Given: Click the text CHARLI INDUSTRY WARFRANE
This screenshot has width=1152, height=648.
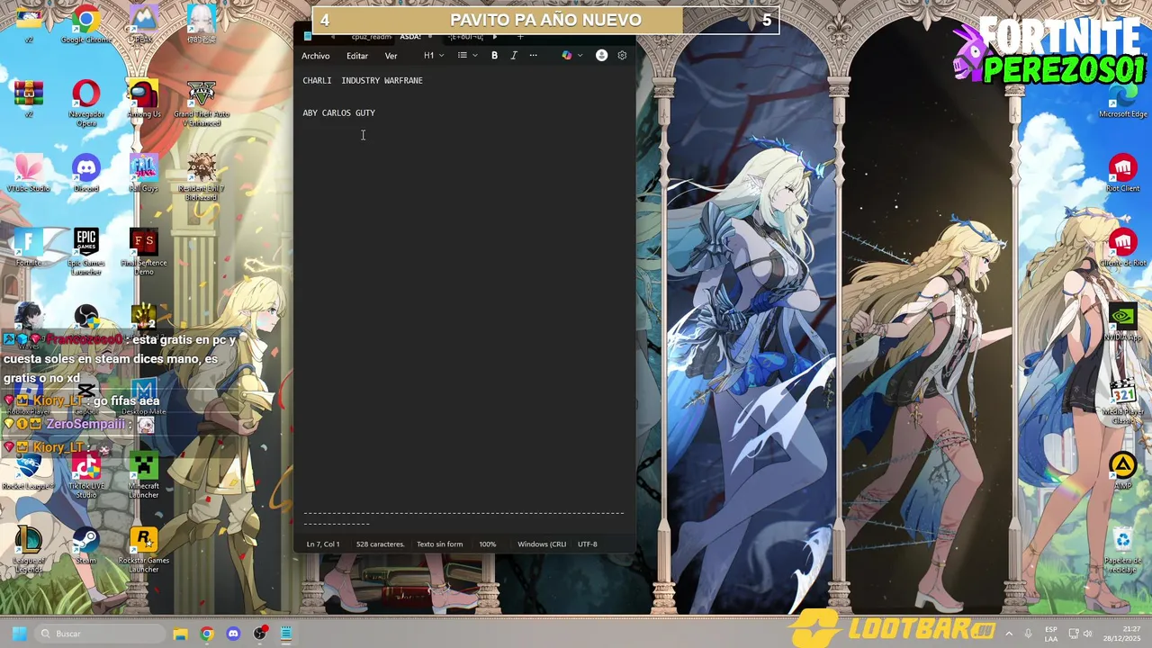Looking at the screenshot, I should point(363,81).
